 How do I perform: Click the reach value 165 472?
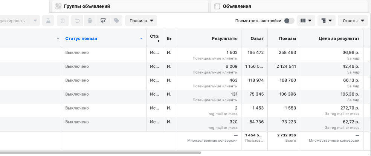point(255,52)
